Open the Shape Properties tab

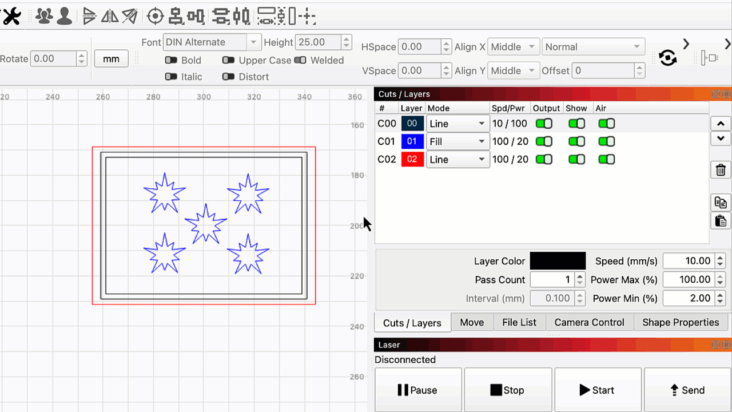(680, 322)
